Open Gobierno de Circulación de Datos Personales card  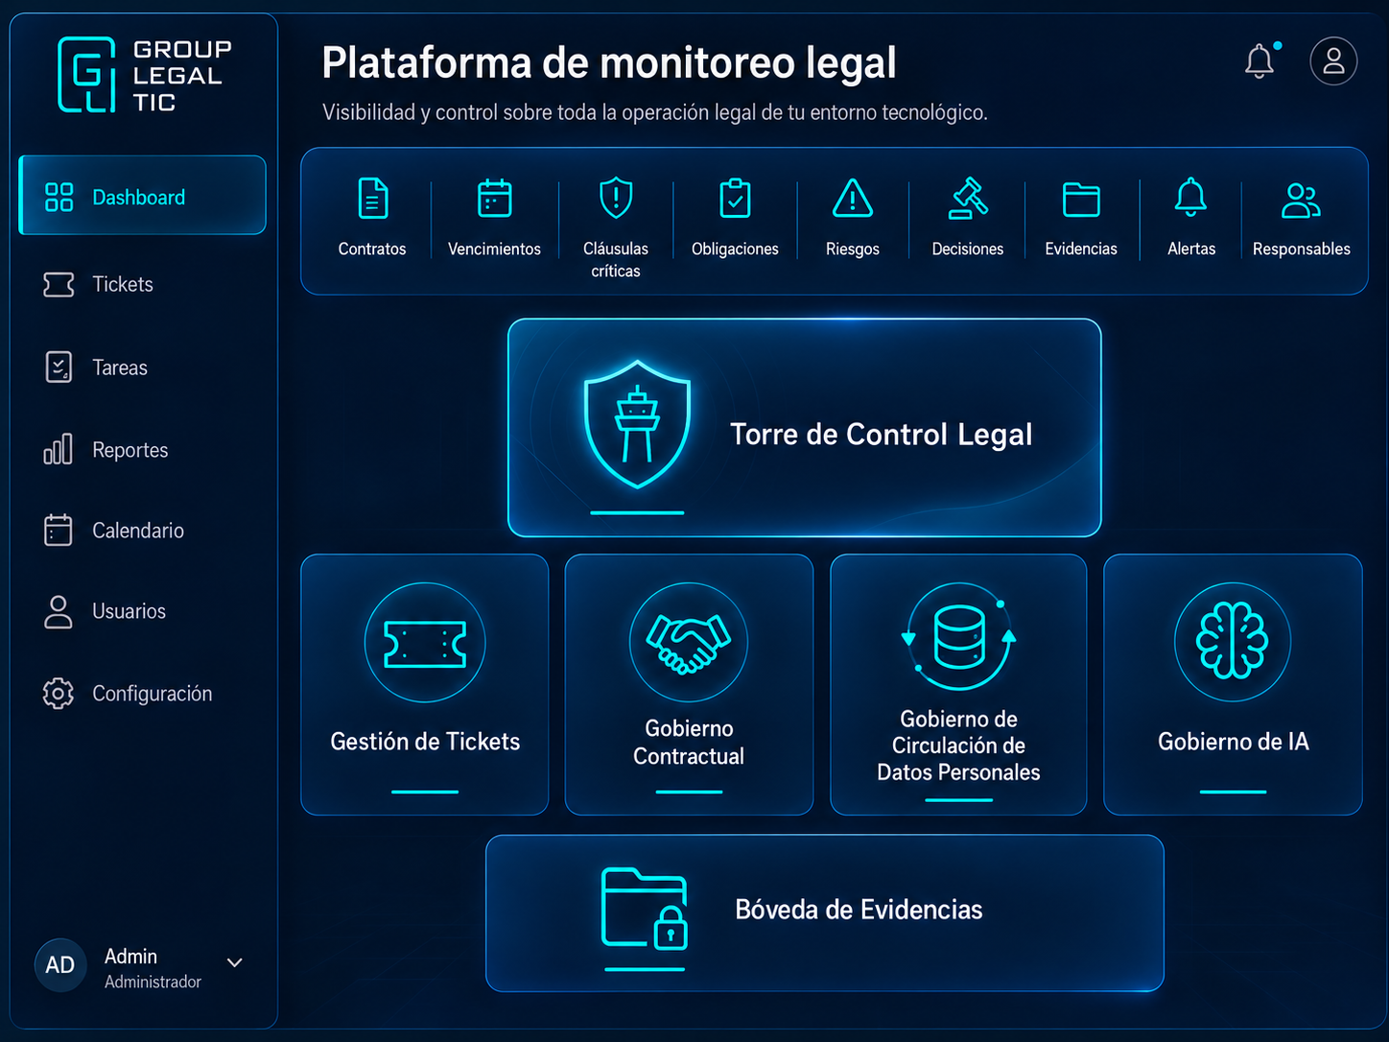pyautogui.click(x=958, y=685)
